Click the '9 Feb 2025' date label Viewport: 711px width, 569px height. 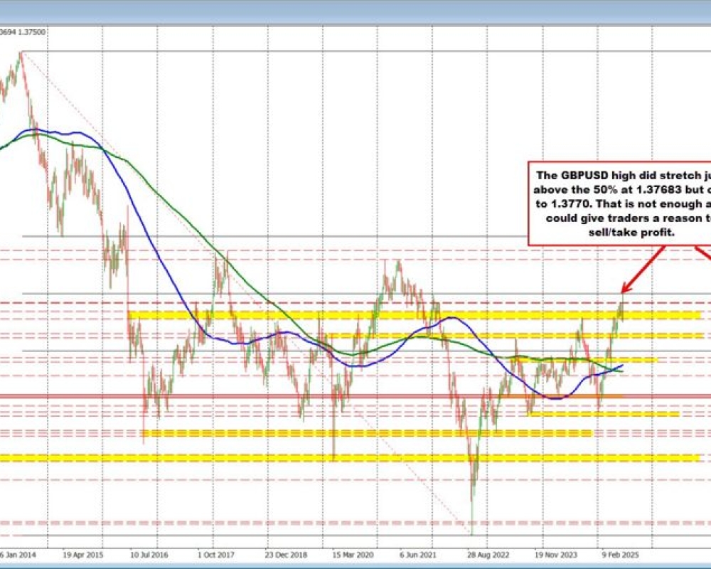(x=621, y=555)
